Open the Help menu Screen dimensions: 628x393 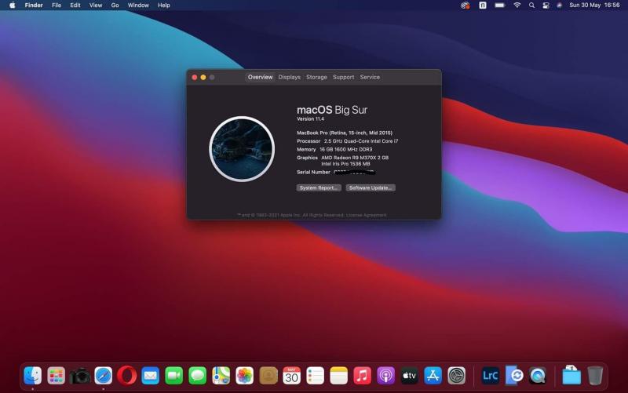tap(164, 5)
